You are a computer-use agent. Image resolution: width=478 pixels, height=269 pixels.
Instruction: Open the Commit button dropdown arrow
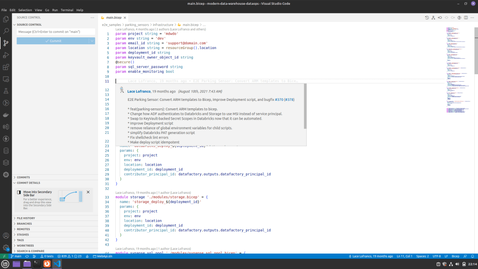pos(92,41)
